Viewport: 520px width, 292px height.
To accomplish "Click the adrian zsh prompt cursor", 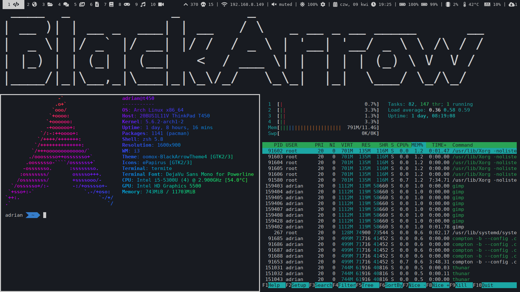I will click(45, 215).
